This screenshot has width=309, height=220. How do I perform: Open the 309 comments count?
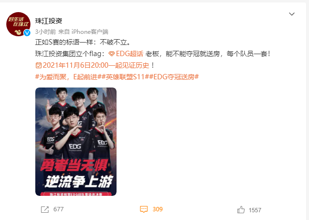[158, 209]
